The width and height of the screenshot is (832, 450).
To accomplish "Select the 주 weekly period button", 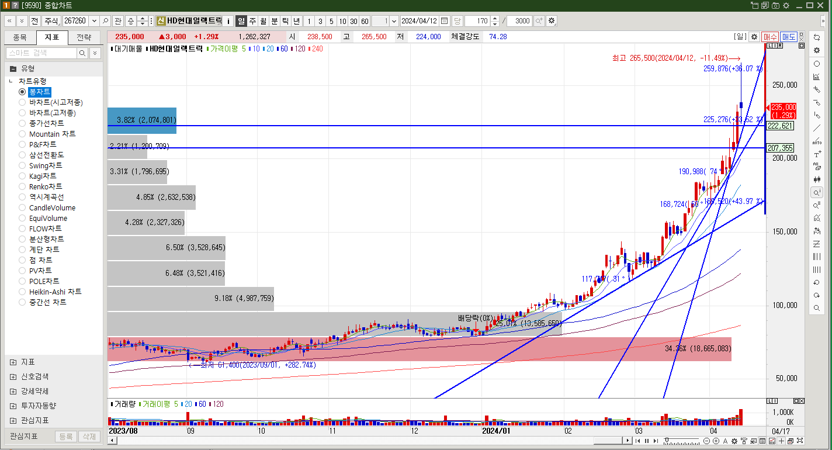I will (252, 20).
